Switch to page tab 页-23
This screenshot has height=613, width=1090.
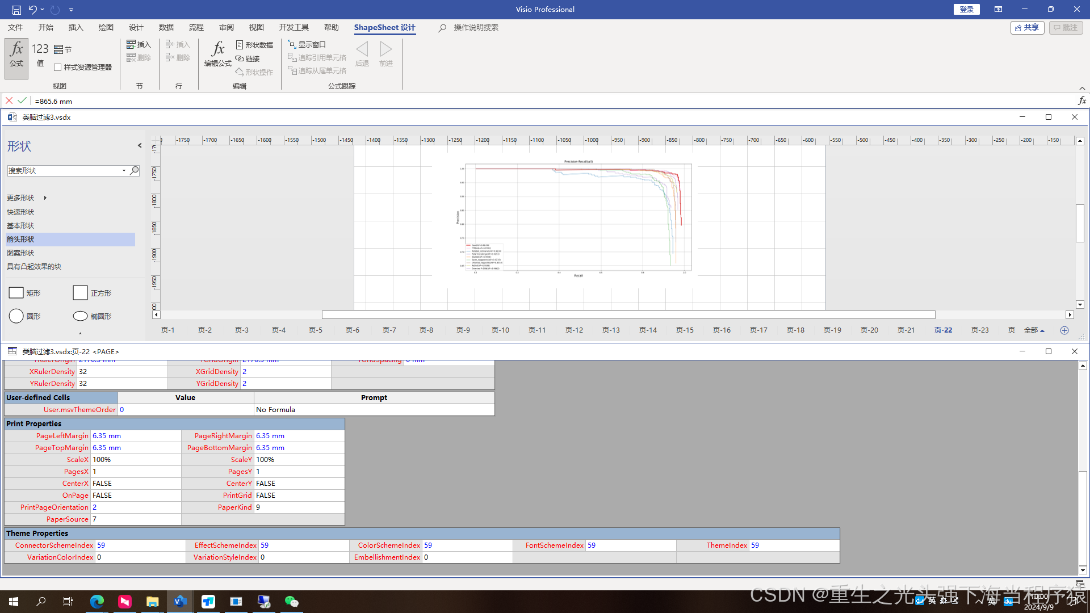pos(980,330)
